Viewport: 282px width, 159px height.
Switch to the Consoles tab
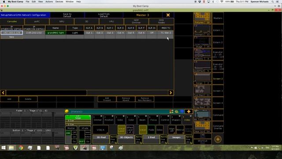(x=12, y=22)
